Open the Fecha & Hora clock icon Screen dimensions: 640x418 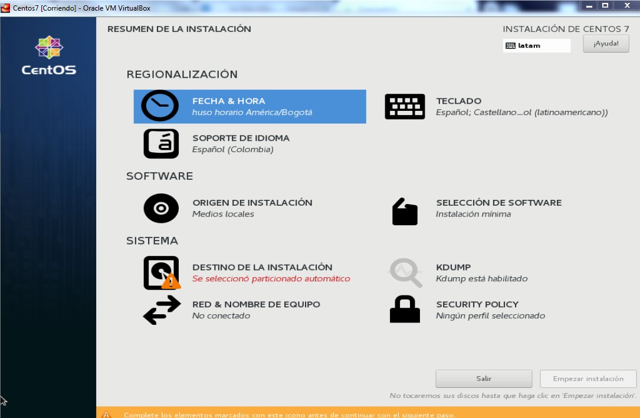160,106
